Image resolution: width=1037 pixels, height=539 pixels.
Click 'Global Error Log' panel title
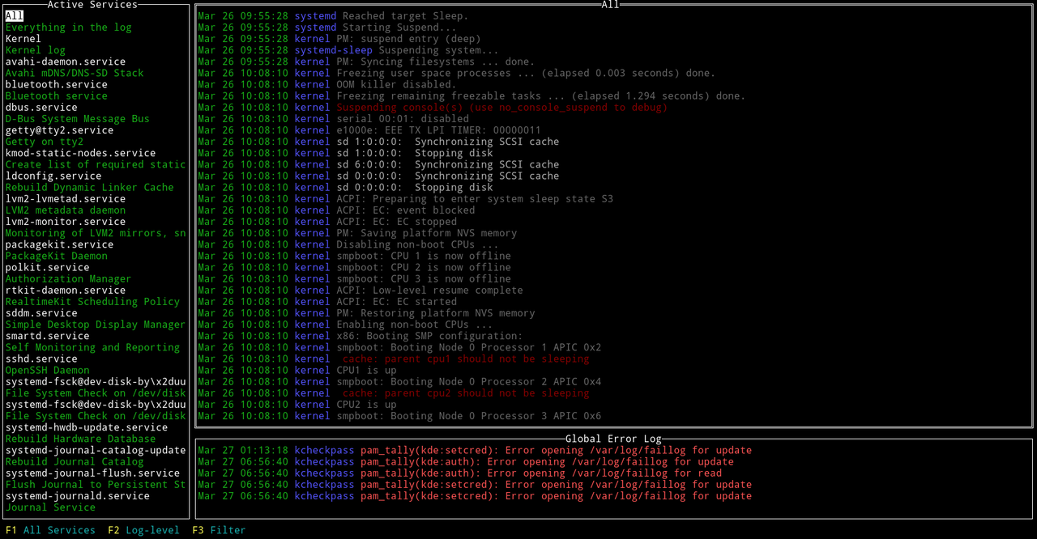point(613,439)
